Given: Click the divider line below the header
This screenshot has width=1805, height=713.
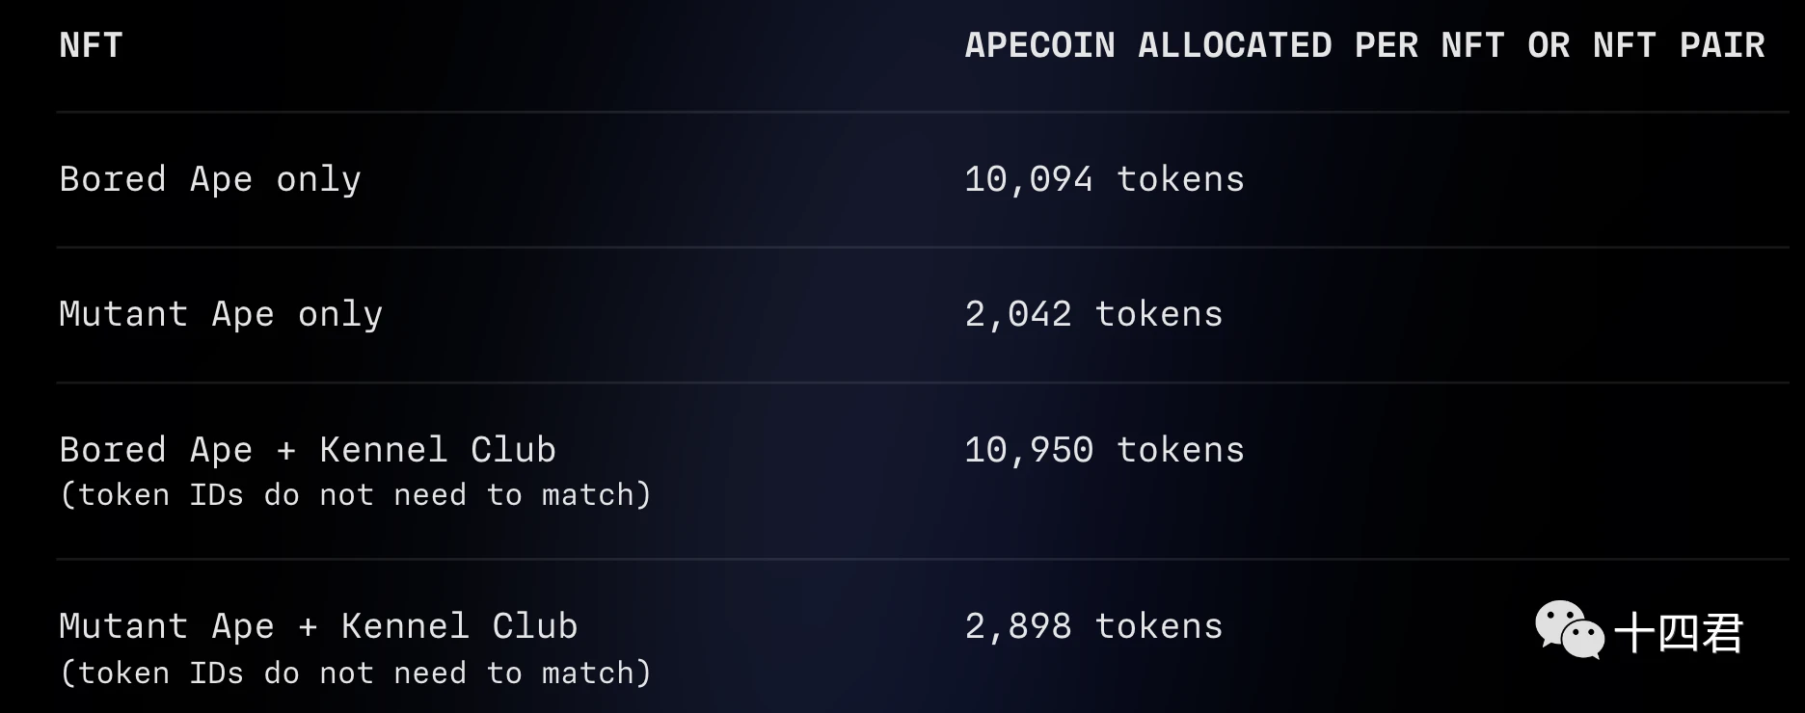Looking at the screenshot, I should click(x=923, y=112).
